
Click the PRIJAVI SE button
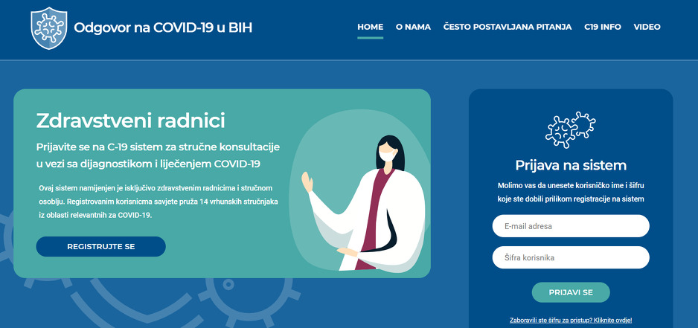571,292
